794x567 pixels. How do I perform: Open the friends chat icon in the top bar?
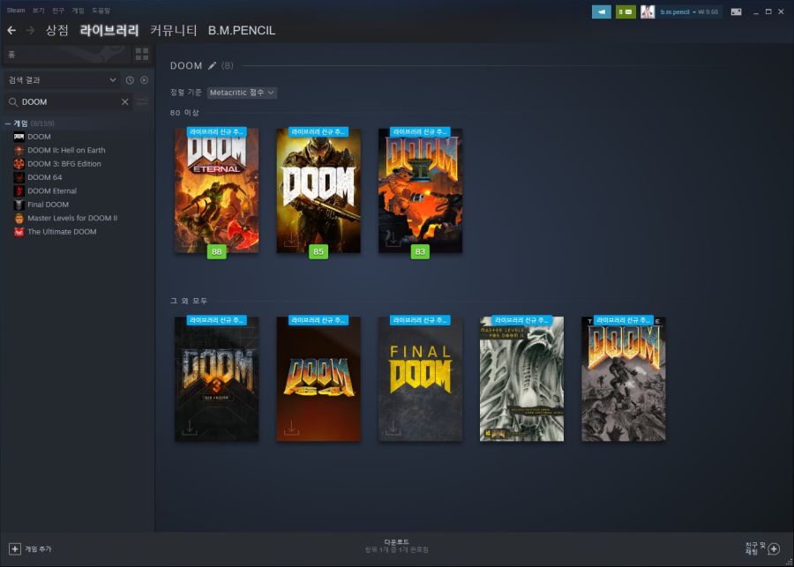pos(602,11)
